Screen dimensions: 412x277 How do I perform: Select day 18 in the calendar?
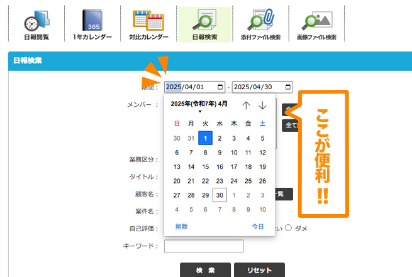coord(248,166)
